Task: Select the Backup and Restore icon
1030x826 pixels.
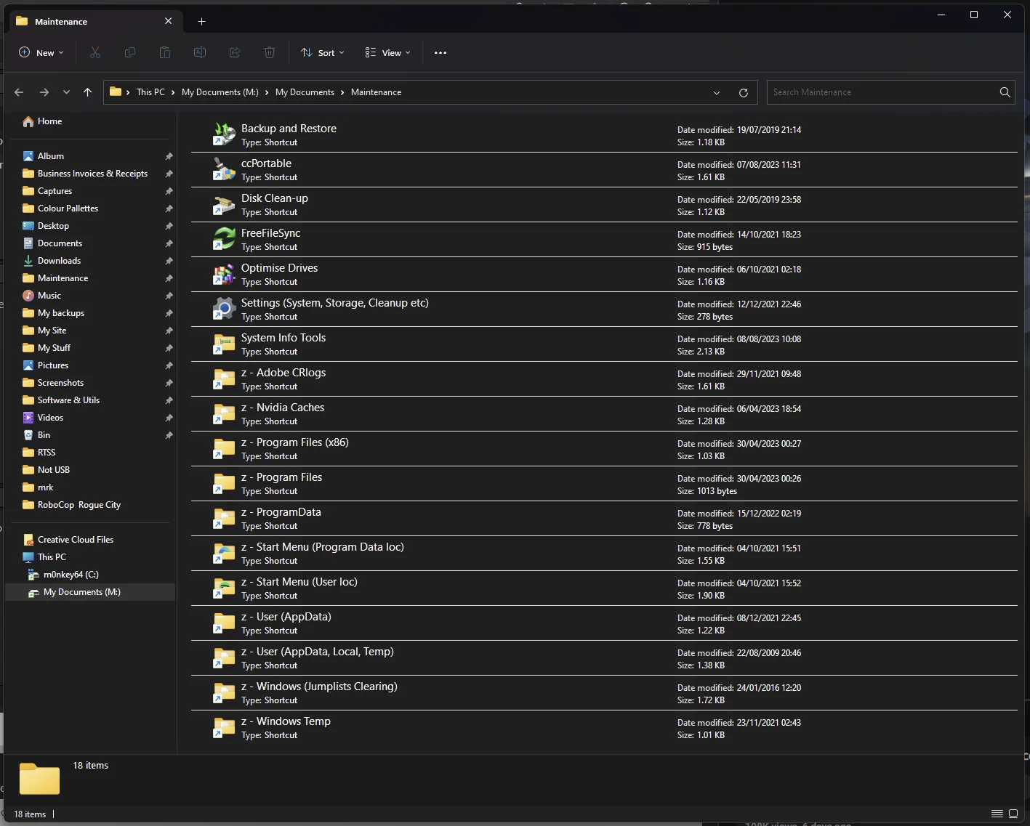Action: 224,134
